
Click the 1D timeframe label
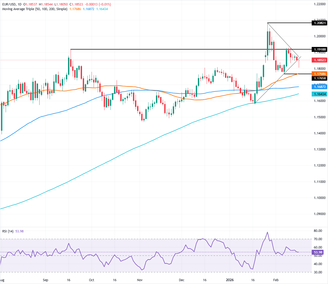20,4
